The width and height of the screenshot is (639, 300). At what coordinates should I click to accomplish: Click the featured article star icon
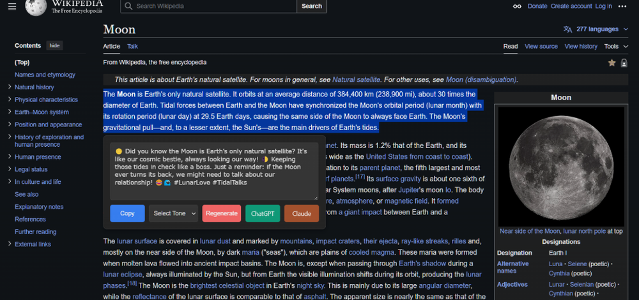pyautogui.click(x=612, y=63)
